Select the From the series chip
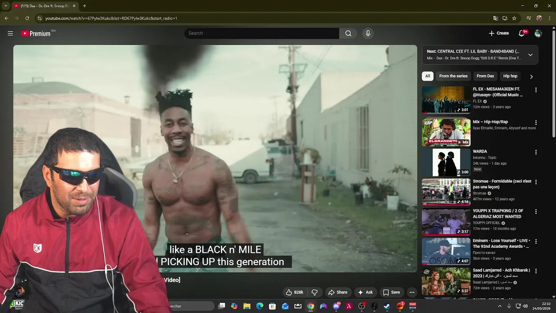556x313 pixels. (x=453, y=76)
